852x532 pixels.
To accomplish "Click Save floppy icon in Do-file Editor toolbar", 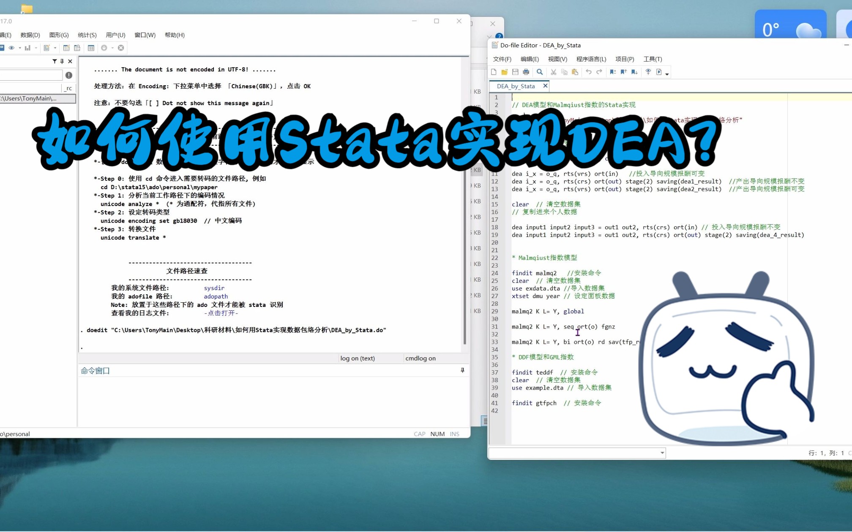I will click(515, 72).
